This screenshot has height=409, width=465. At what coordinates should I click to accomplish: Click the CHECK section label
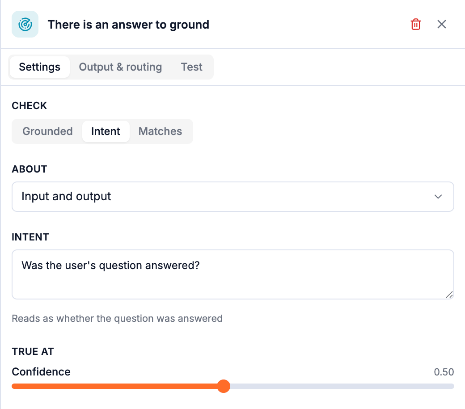click(x=30, y=105)
